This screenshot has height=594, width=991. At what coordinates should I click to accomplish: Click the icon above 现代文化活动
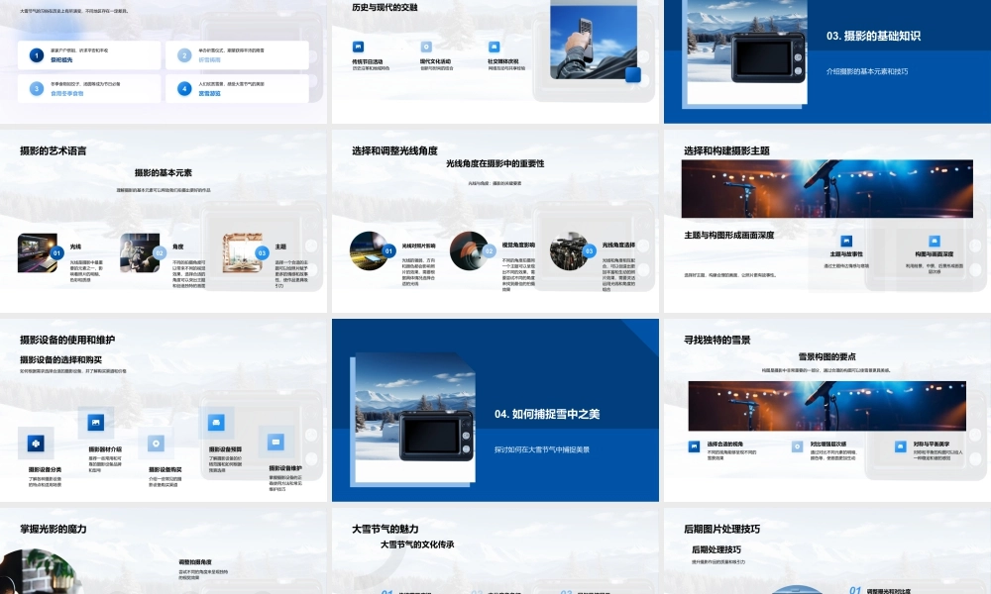(426, 47)
